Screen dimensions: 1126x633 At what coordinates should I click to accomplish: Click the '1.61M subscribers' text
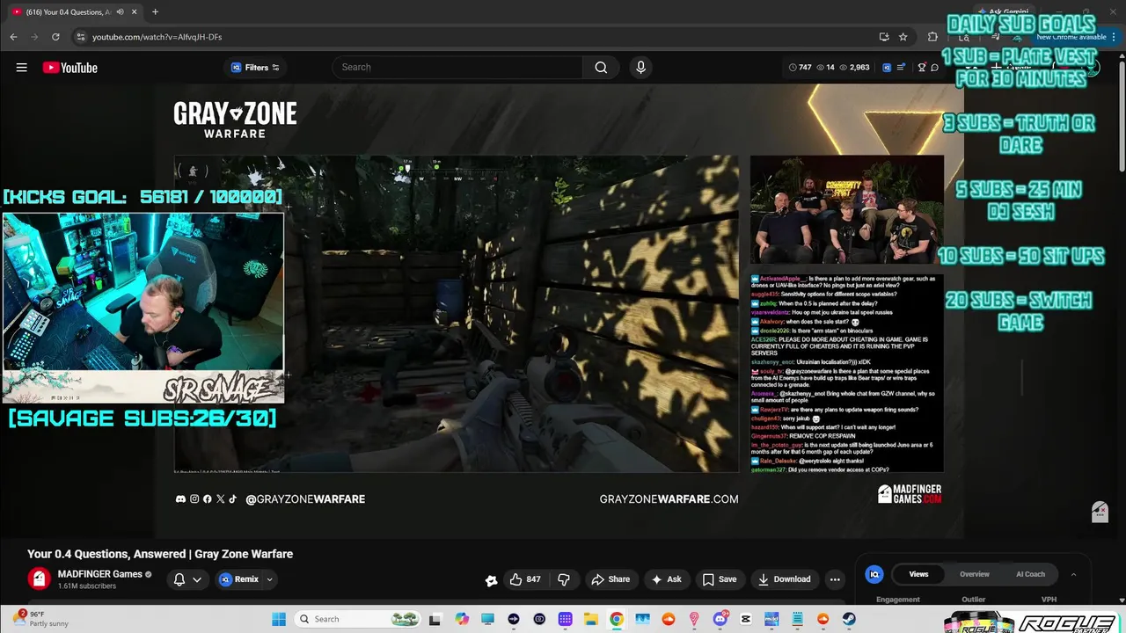(x=87, y=586)
